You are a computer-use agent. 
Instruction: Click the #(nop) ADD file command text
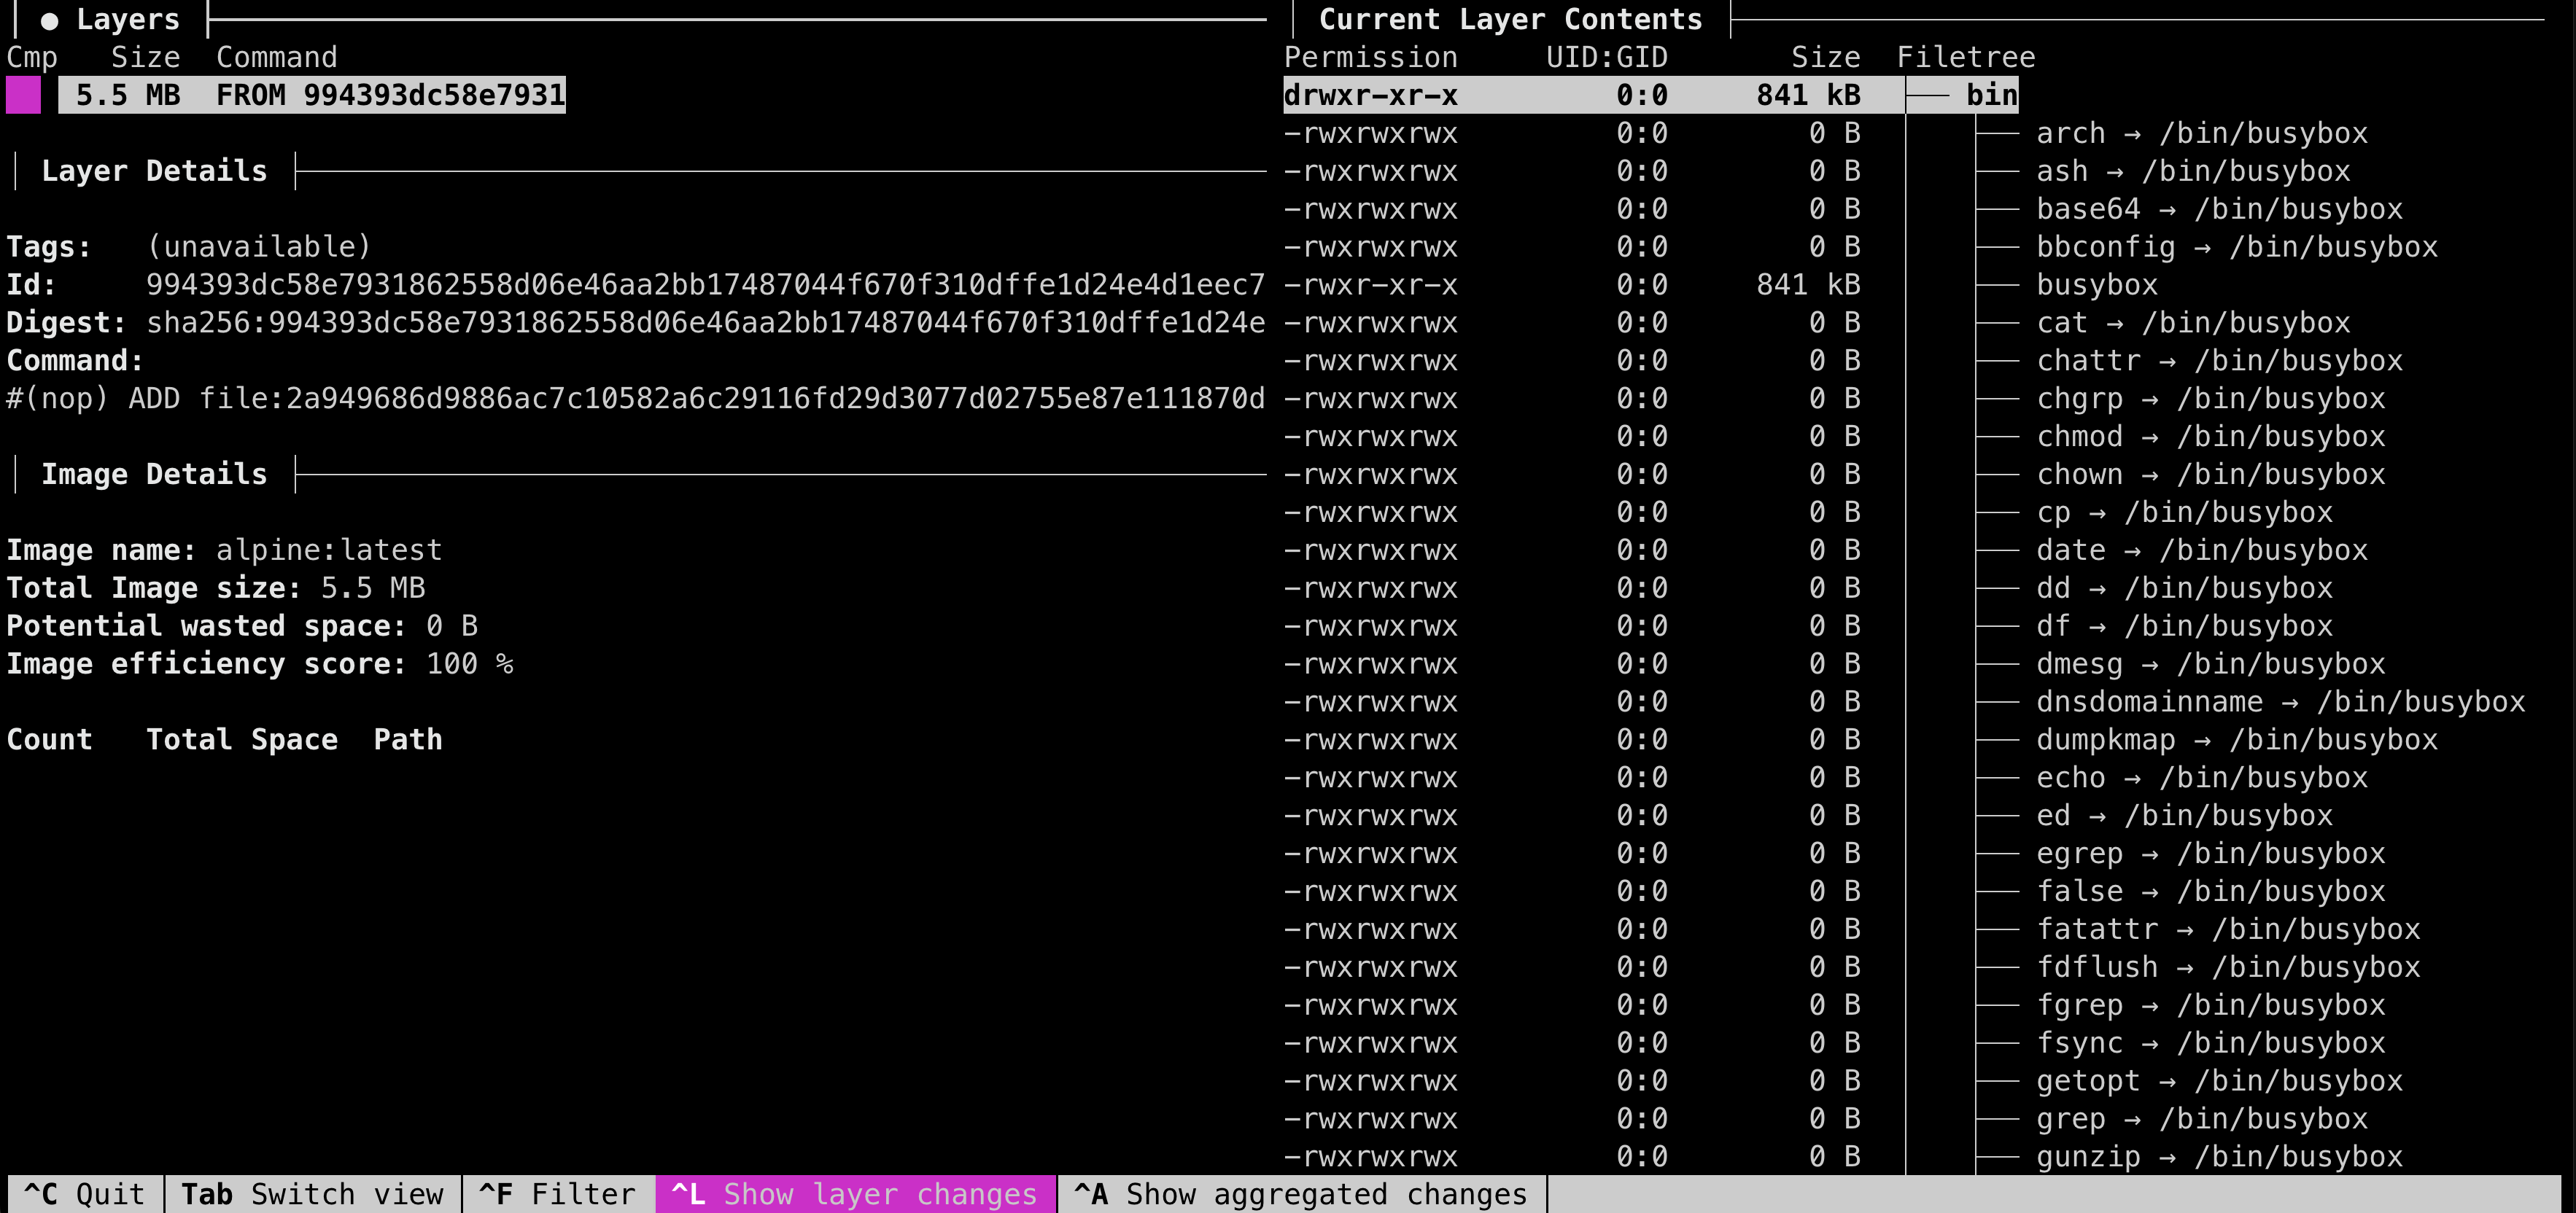click(636, 399)
